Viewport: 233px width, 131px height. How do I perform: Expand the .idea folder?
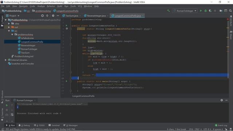pos(9,24)
